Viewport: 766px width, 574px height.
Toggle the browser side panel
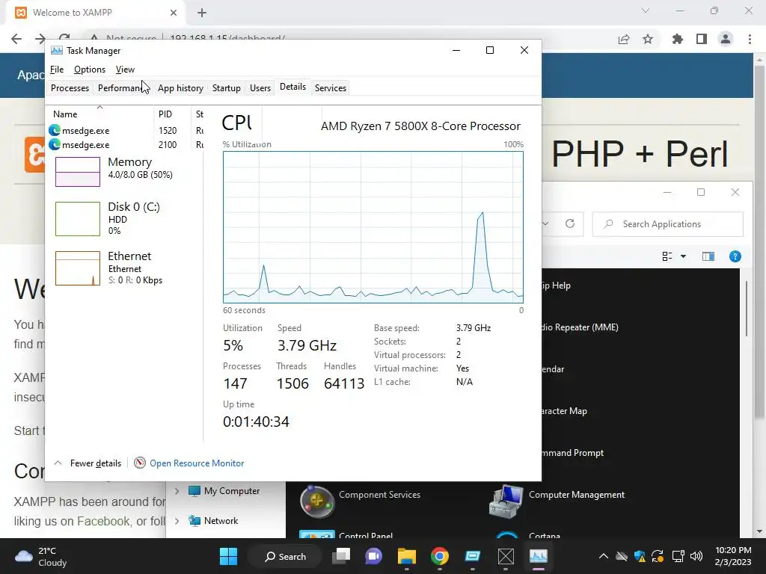click(702, 39)
